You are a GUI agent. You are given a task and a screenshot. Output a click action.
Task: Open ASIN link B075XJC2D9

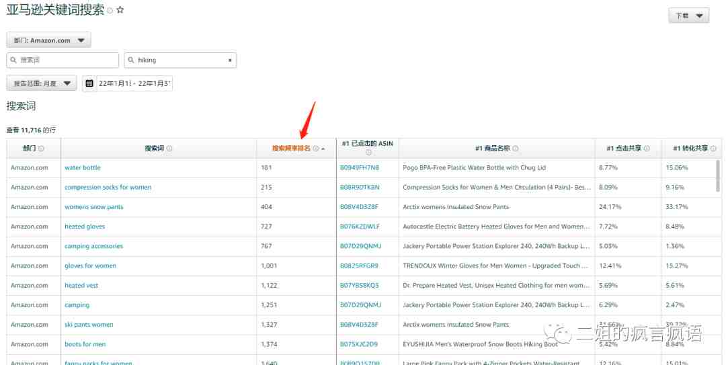click(x=359, y=344)
